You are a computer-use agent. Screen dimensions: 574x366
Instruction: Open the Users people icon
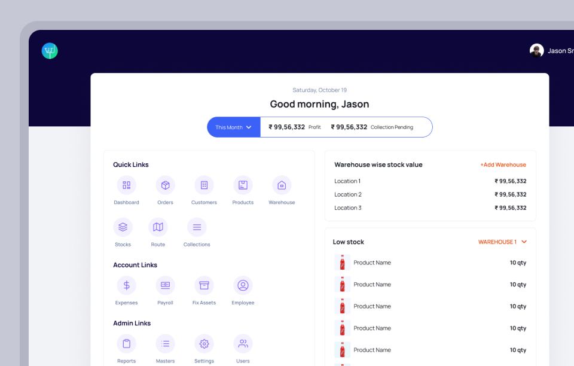tap(243, 344)
